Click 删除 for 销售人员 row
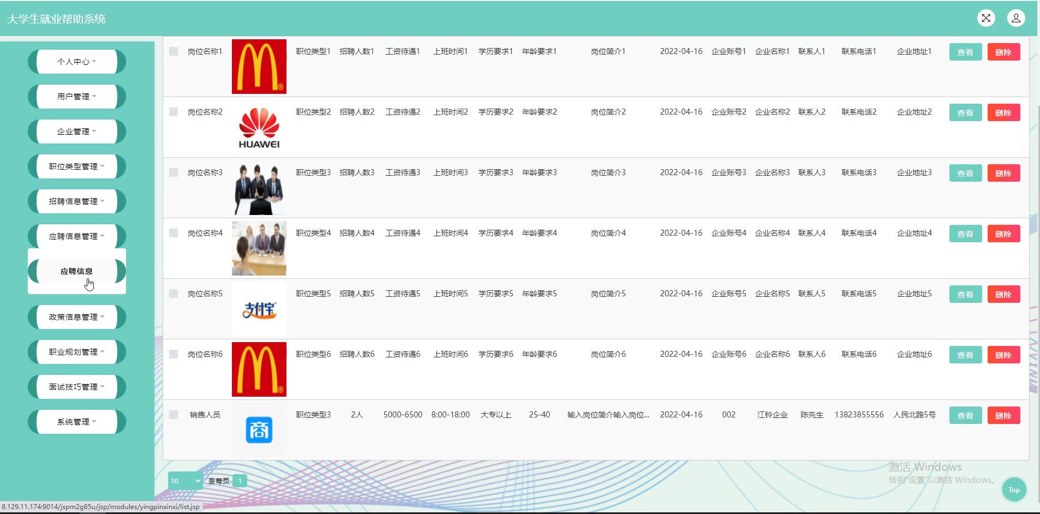 pyautogui.click(x=1003, y=415)
